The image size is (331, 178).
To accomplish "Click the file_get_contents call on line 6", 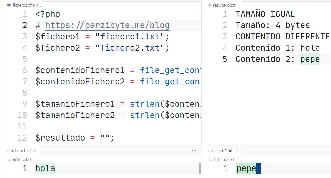I will pyautogui.click(x=170, y=70).
